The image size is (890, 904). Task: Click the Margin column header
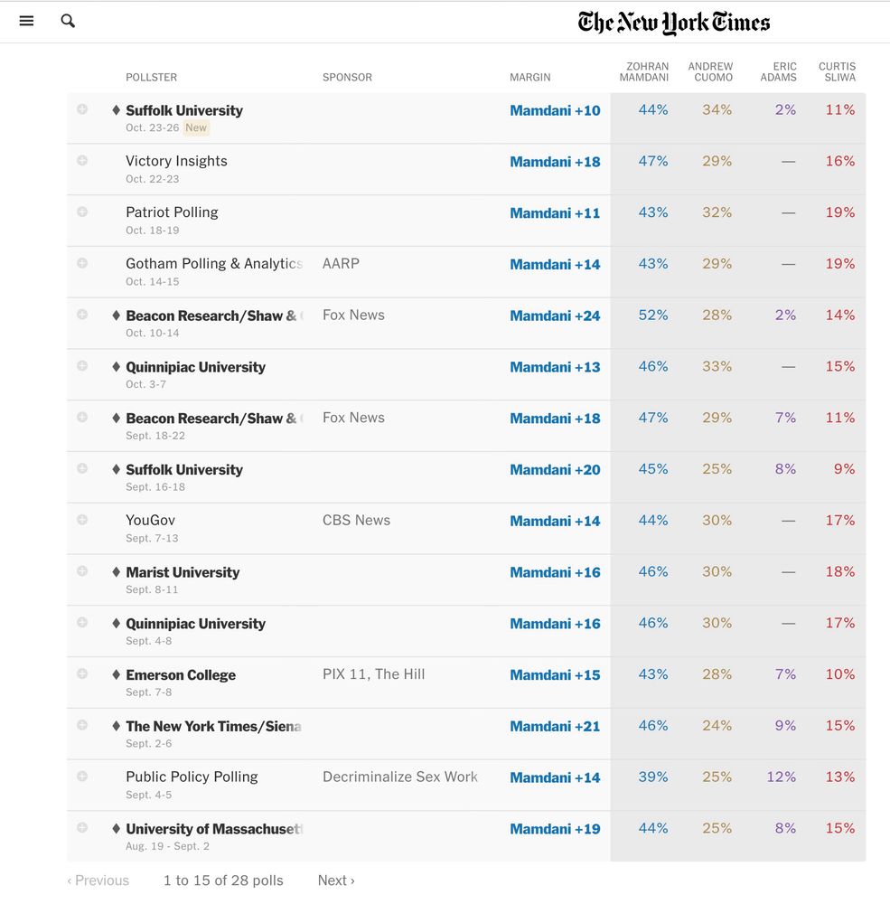[529, 78]
